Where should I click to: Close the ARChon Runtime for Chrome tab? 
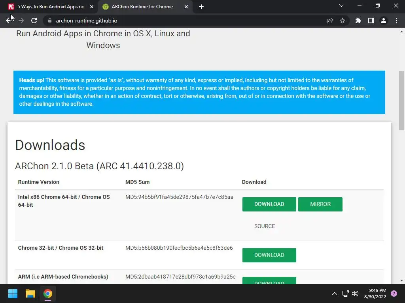tap(186, 7)
